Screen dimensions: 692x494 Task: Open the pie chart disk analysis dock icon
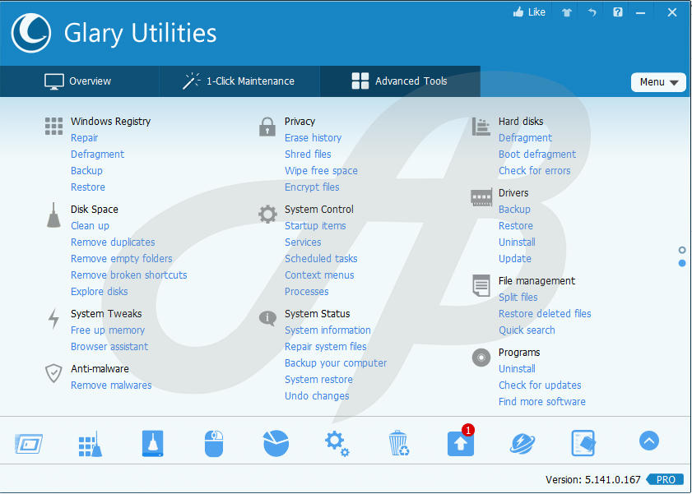pos(276,443)
